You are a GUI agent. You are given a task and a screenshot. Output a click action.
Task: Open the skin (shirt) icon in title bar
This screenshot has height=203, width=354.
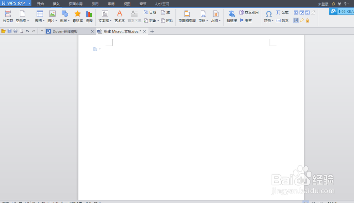point(339,4)
